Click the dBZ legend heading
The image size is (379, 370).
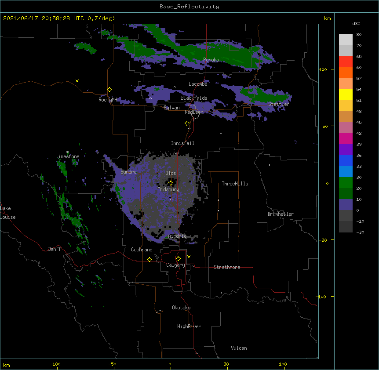click(356, 23)
